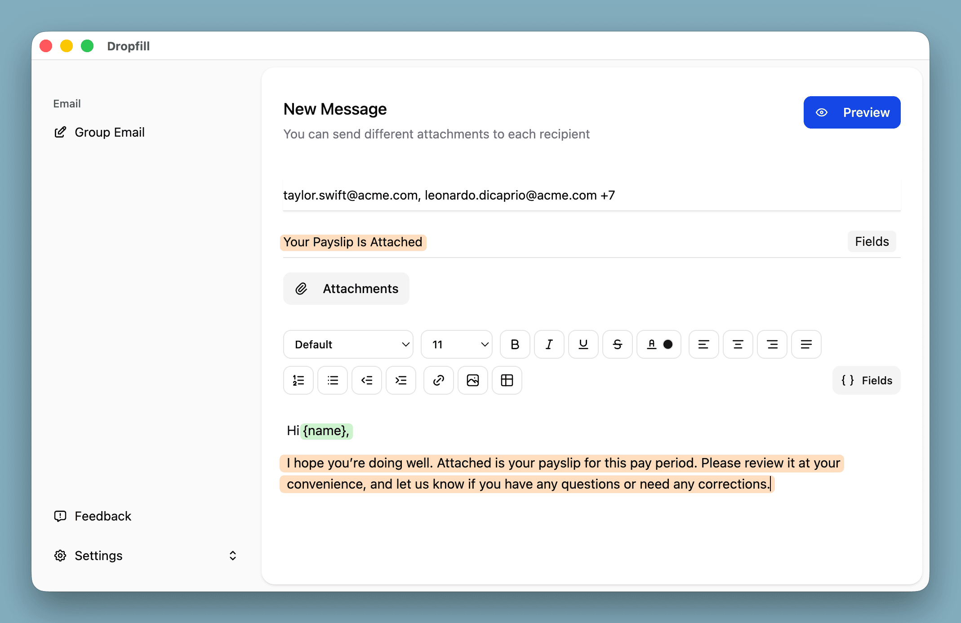Insert a hyperlink
961x623 pixels.
click(x=438, y=380)
